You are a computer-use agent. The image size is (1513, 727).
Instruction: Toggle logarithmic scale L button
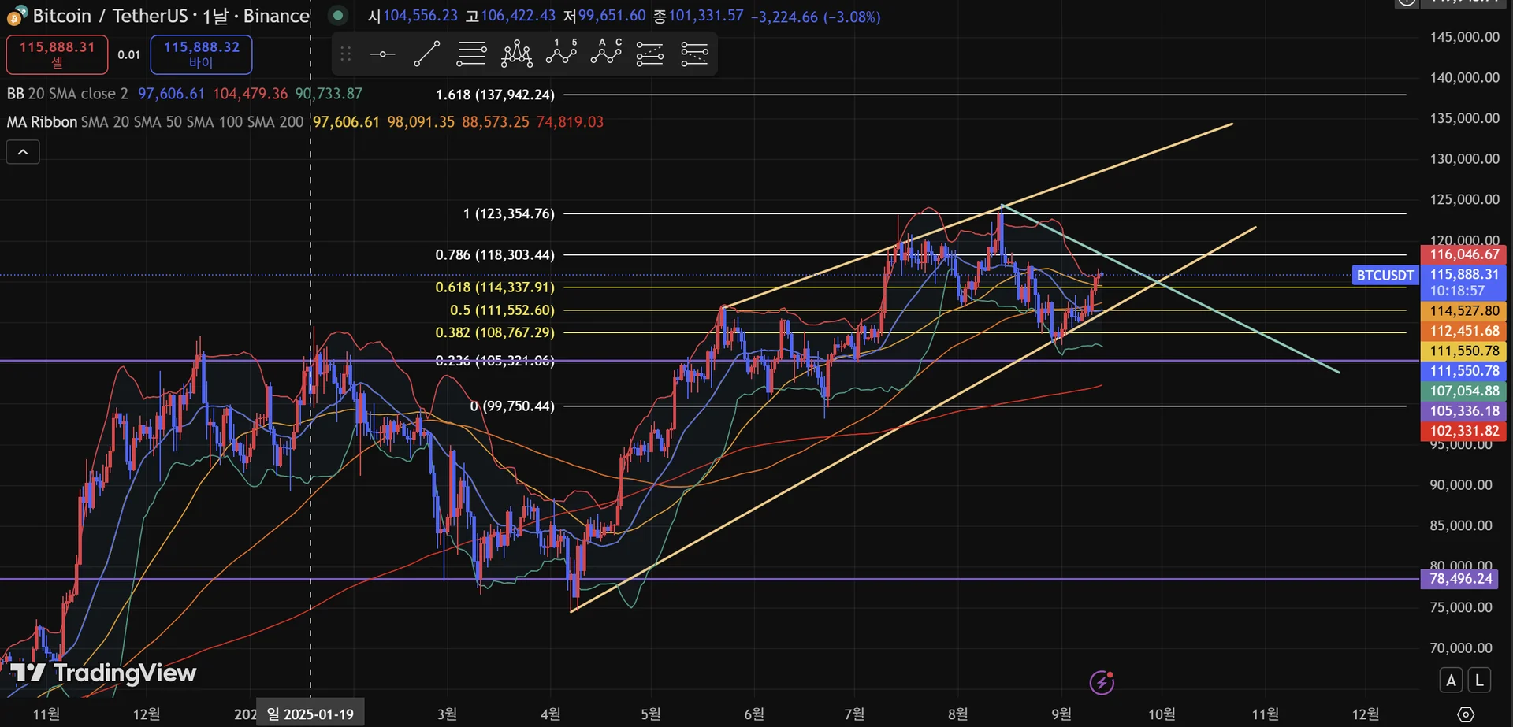pyautogui.click(x=1479, y=681)
